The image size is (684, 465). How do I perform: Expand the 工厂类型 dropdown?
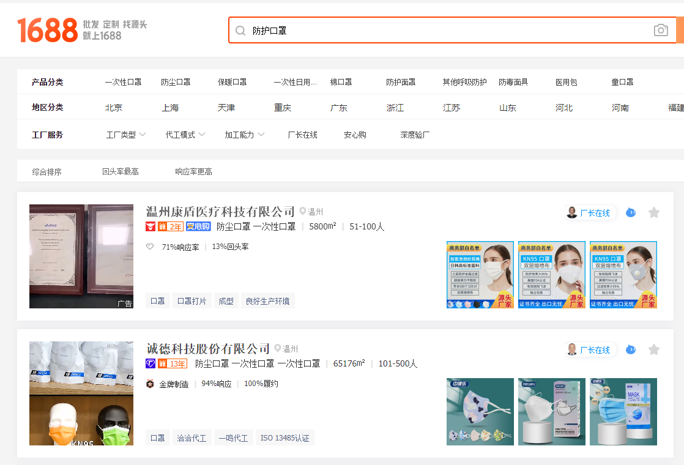126,135
